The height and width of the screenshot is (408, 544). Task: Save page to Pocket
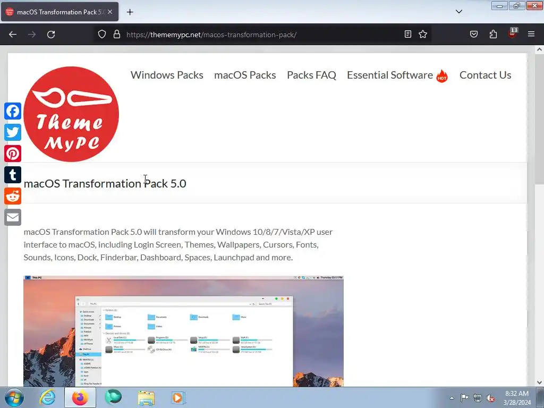[x=473, y=34]
